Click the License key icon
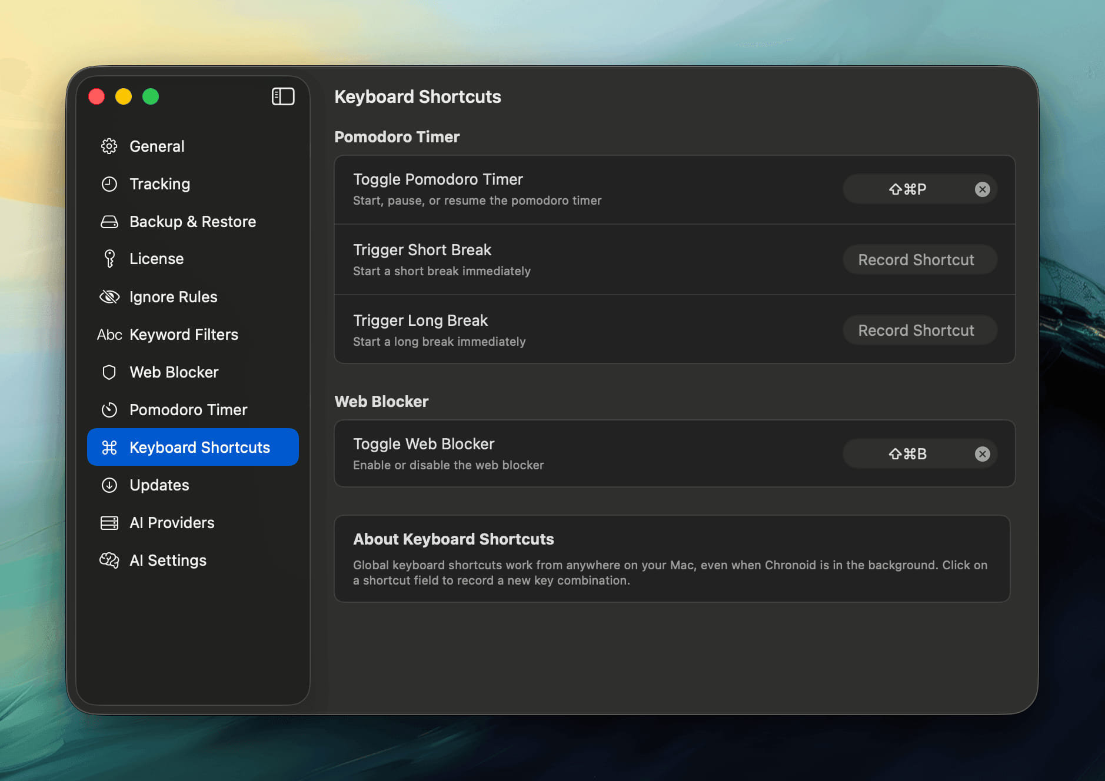This screenshot has width=1105, height=781. pos(109,259)
